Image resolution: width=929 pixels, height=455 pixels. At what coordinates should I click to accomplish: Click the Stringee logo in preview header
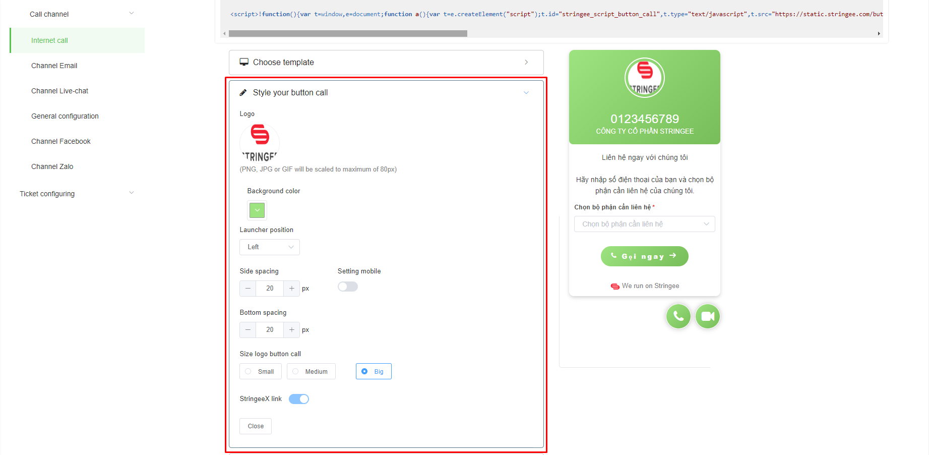click(644, 78)
